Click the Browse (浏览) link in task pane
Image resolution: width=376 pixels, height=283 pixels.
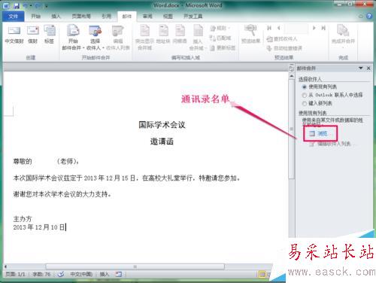(323, 133)
